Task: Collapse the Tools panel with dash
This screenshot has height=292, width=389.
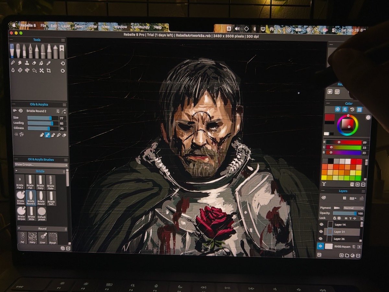Action: 11,40
